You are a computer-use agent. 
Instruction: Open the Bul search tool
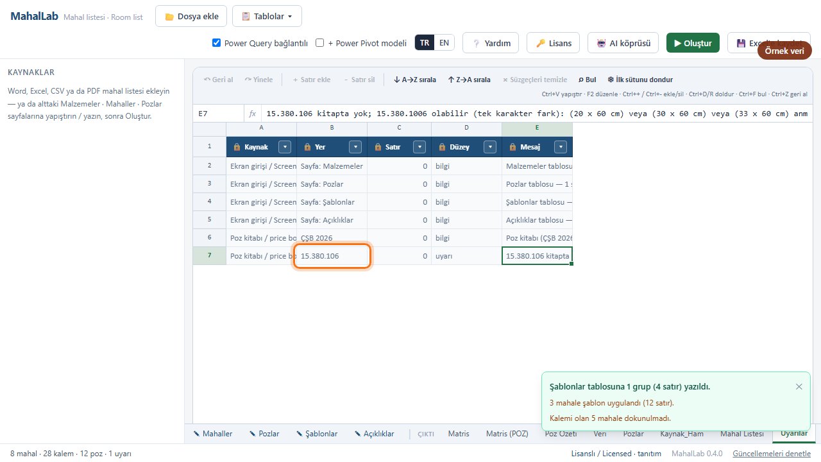pos(587,80)
